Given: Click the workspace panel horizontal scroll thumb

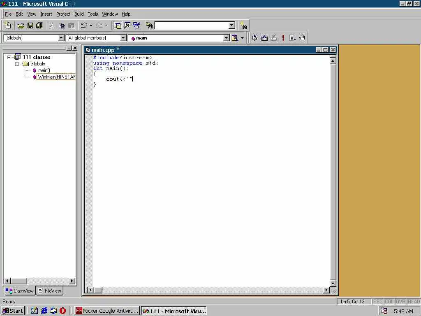Looking at the screenshot, I should tap(19, 281).
